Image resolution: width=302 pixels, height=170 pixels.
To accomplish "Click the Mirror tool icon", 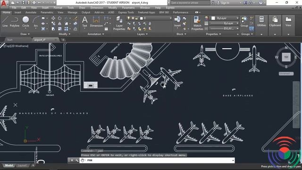I will point(60,24).
